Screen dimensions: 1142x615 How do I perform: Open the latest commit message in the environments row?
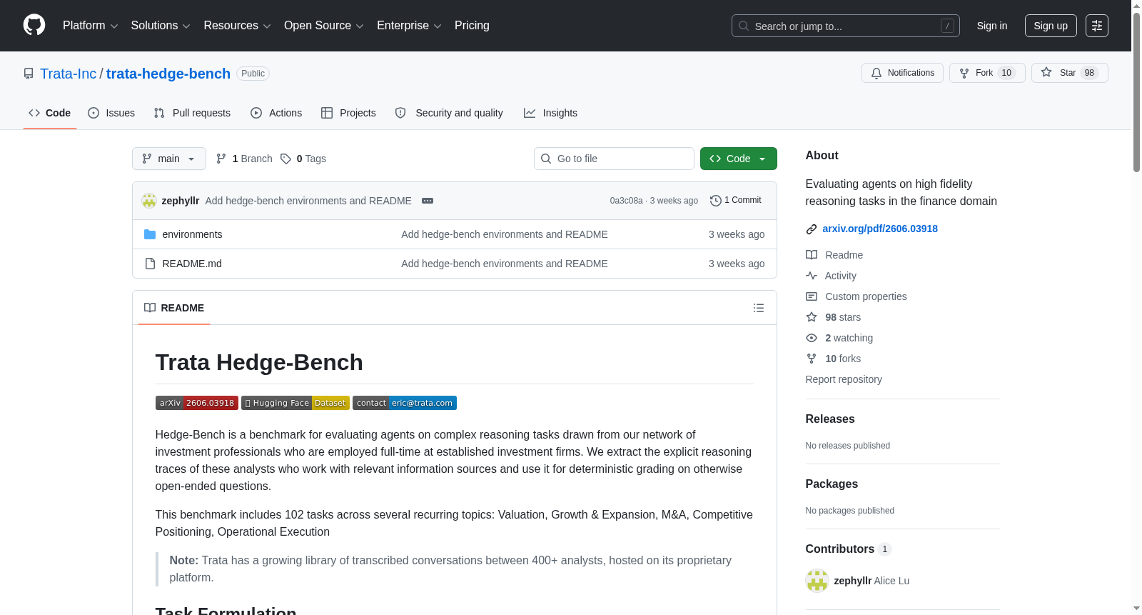pyautogui.click(x=505, y=234)
